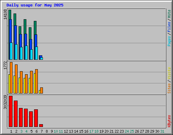Click the day 2 orange Sites bar
Image resolution: width=173 pixels, height=135 pixels.
16,79
